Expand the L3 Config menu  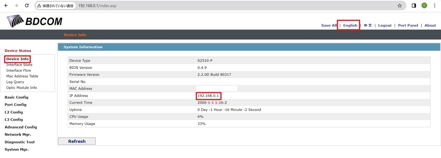(14, 119)
